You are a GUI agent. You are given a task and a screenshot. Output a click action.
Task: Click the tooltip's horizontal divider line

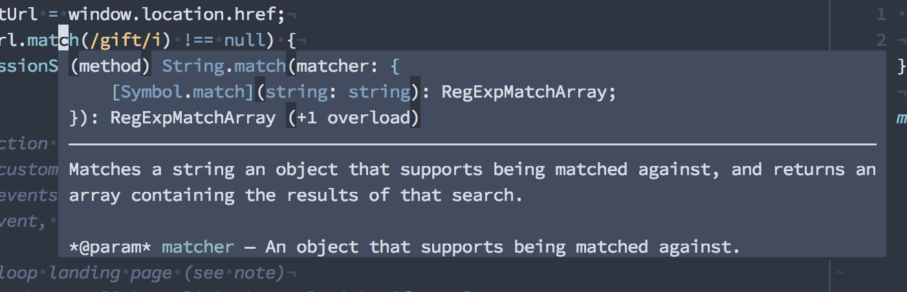472,144
